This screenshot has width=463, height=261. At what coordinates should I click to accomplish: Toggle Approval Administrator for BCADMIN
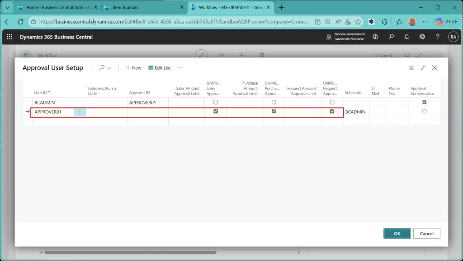(424, 102)
